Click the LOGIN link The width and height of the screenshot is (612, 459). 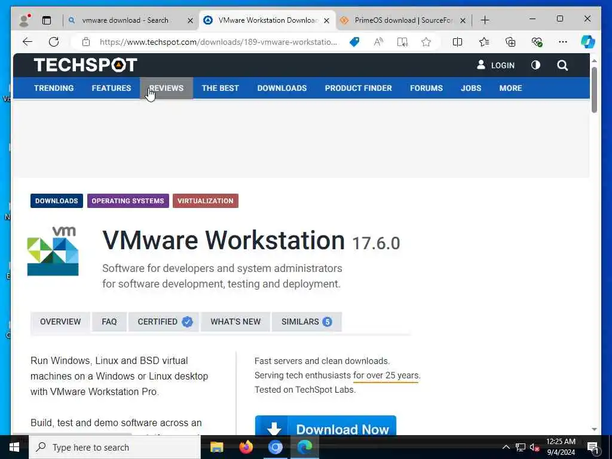[495, 65]
